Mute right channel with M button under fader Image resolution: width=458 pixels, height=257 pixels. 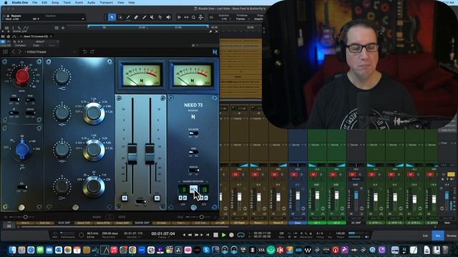[157, 198]
